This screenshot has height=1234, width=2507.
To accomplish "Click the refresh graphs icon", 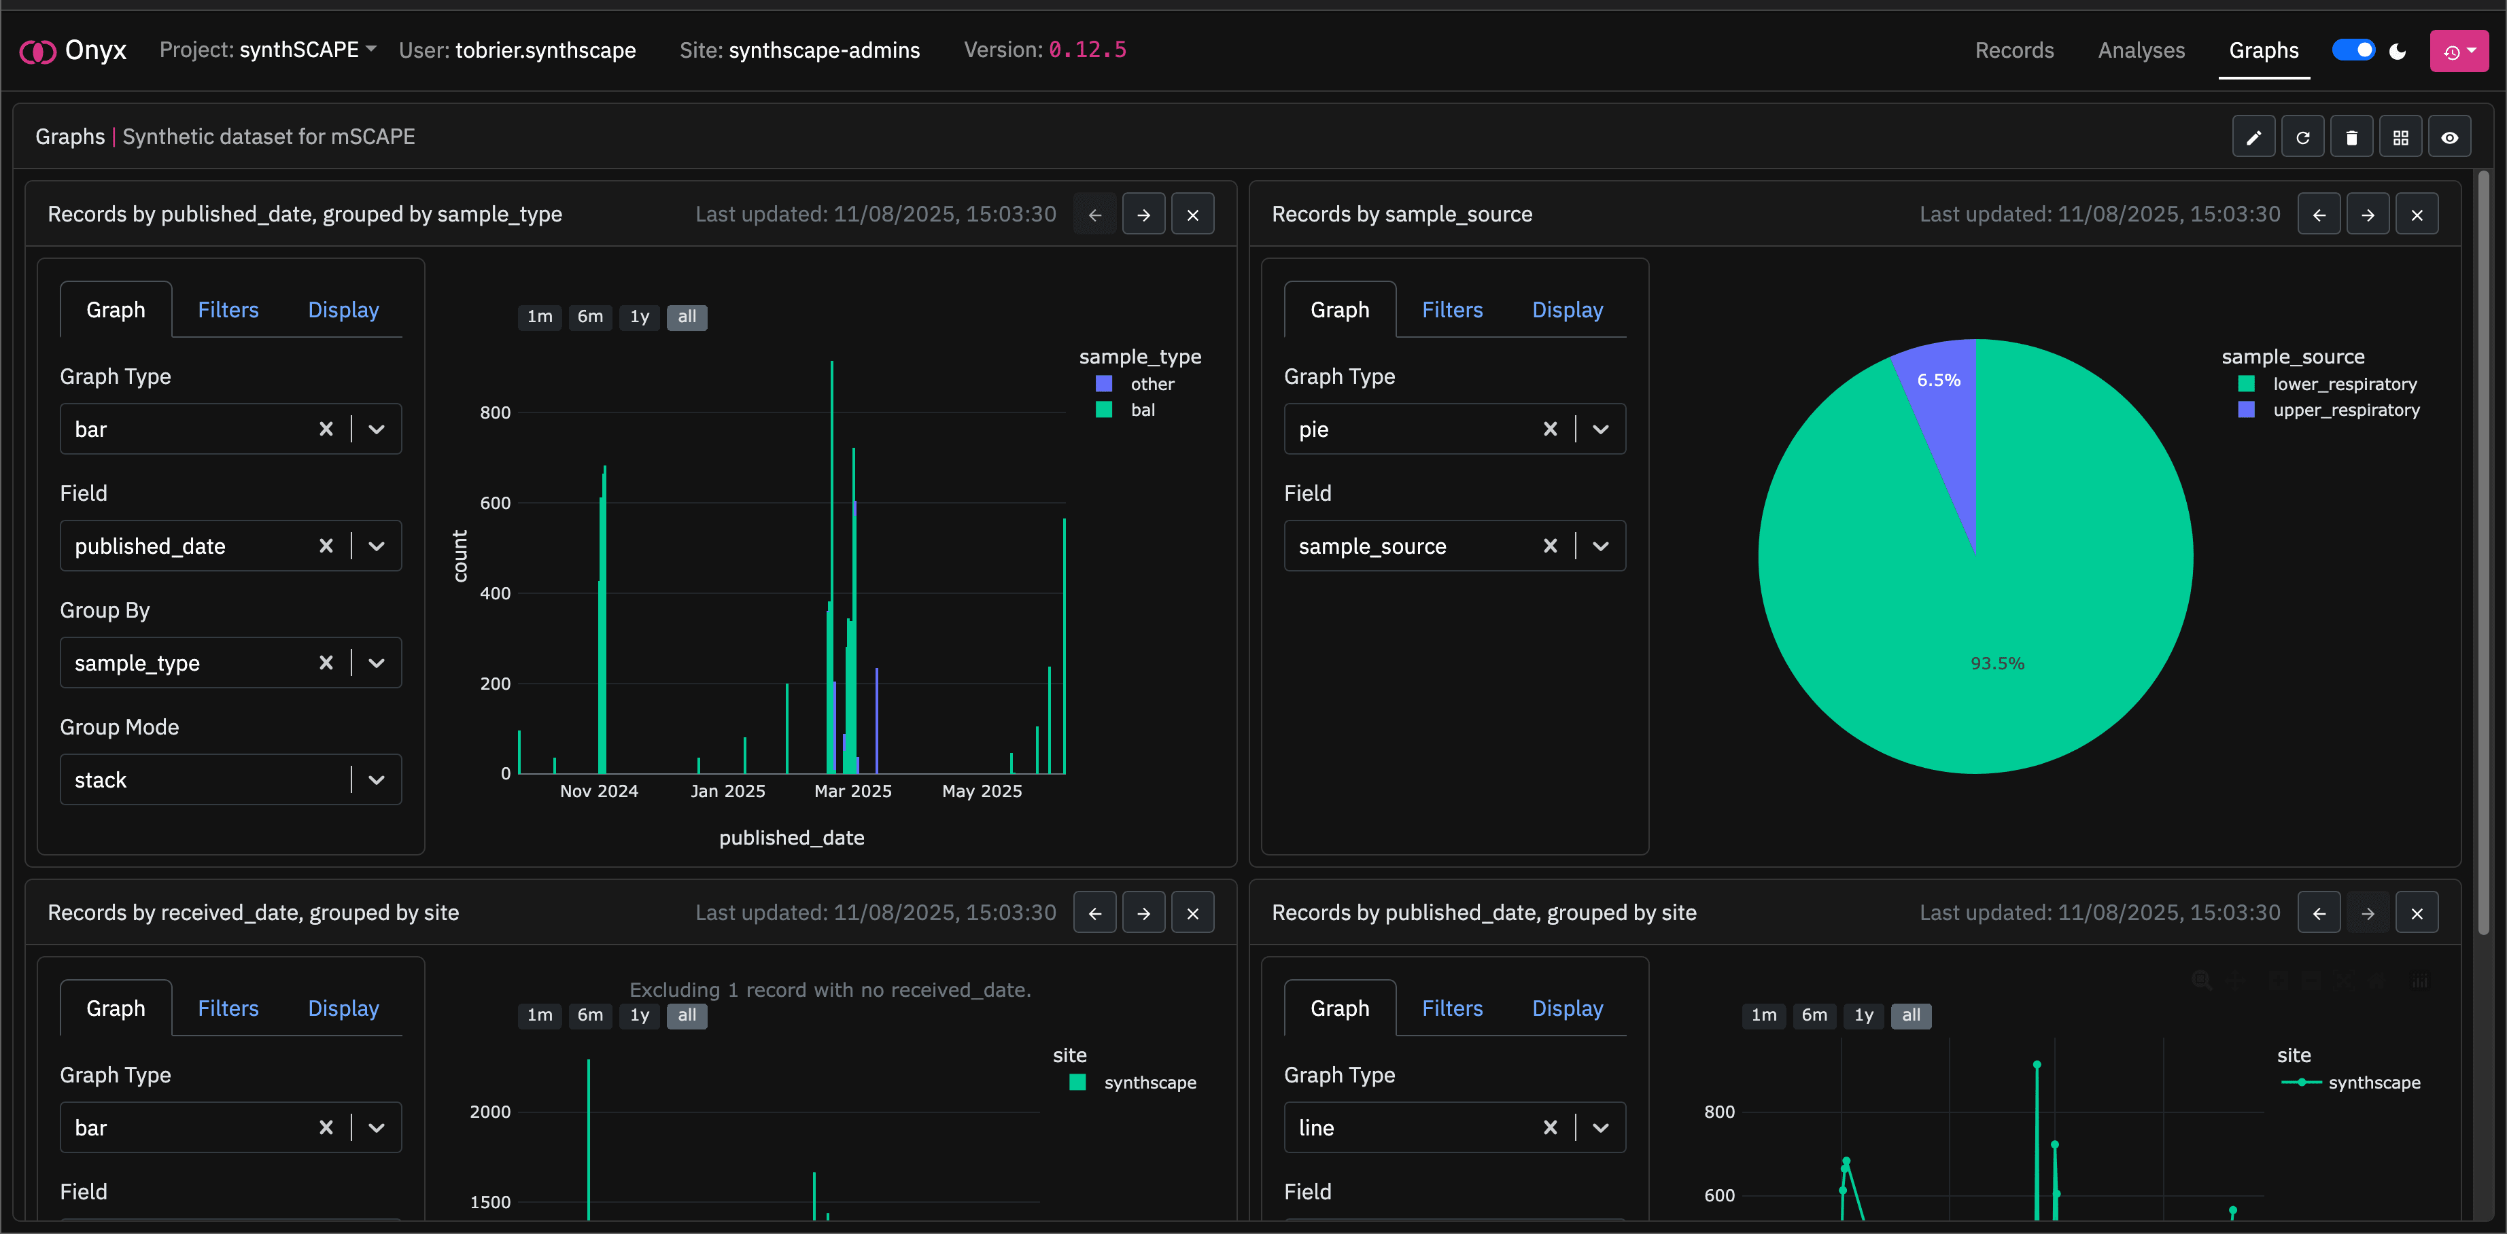I will [x=2302, y=137].
